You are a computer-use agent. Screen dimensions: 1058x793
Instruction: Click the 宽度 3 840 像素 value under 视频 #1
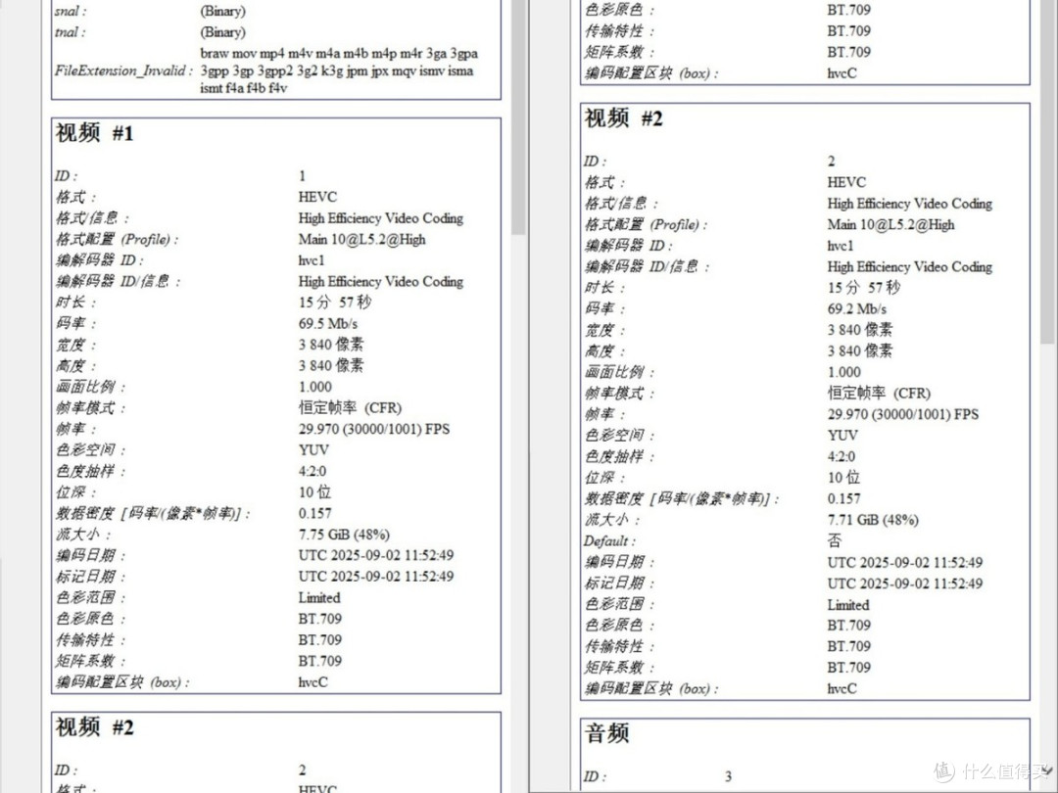pos(331,345)
